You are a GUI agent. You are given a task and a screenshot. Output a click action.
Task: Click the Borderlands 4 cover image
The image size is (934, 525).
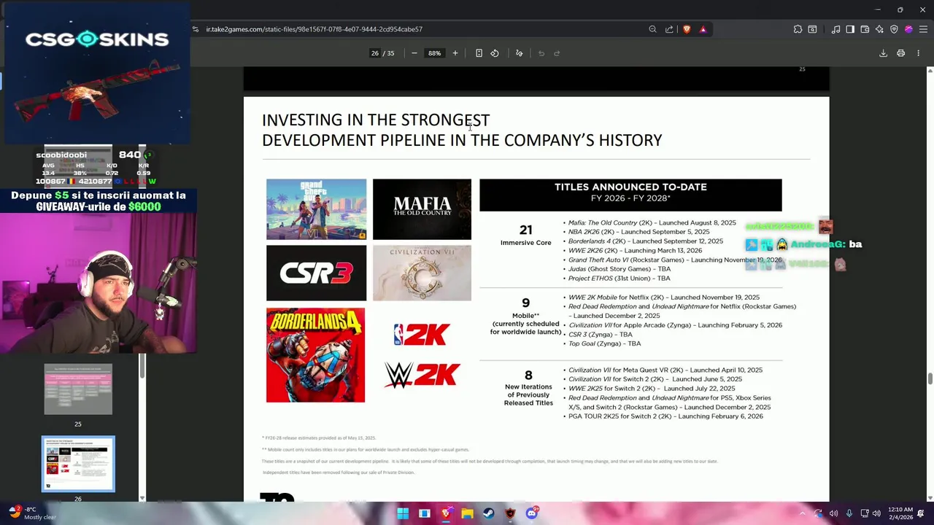coord(315,355)
